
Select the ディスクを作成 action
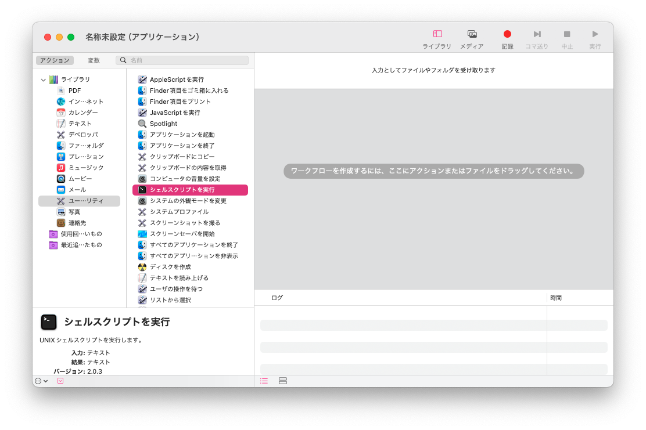click(x=170, y=267)
